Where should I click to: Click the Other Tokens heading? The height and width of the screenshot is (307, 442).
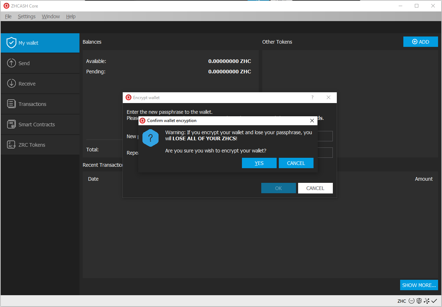277,42
